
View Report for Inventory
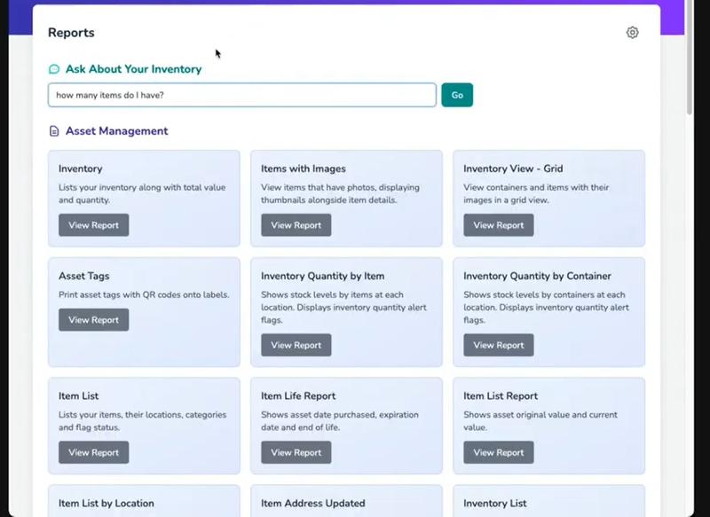point(93,225)
